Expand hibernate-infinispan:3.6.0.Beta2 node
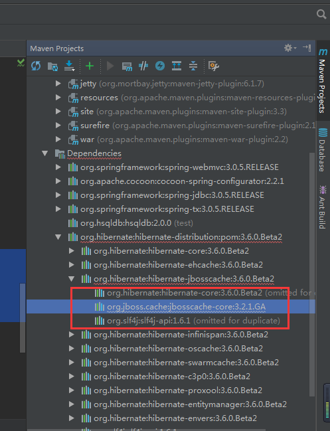 pos(72,335)
